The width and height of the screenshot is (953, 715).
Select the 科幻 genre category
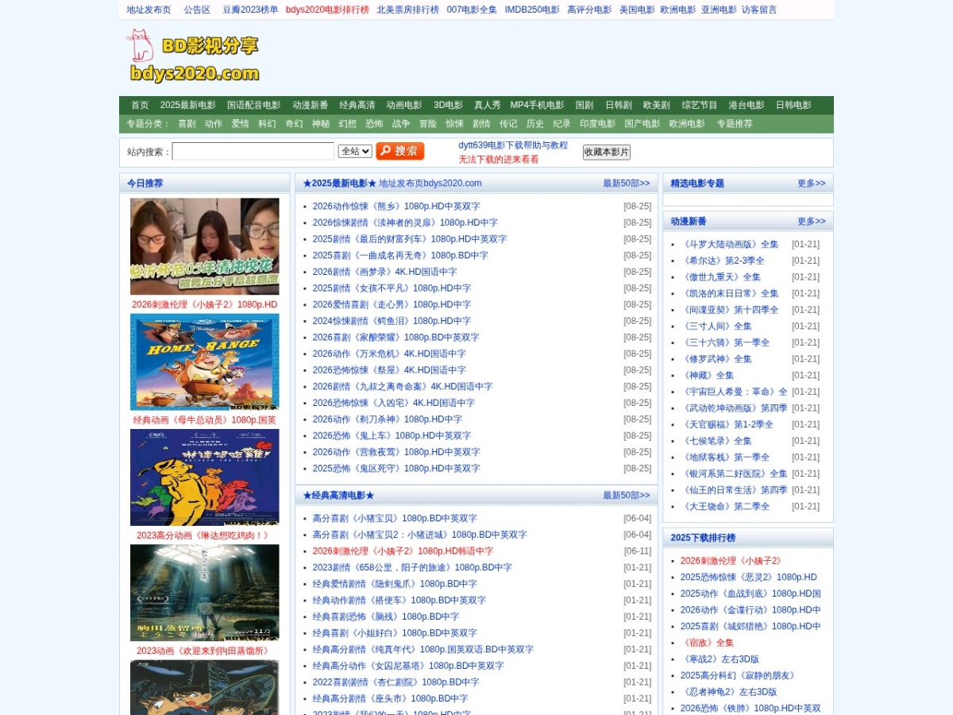(267, 124)
